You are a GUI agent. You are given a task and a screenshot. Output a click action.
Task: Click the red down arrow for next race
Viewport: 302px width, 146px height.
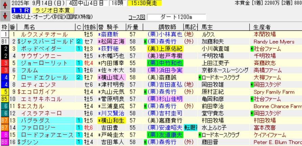click(5, 16)
